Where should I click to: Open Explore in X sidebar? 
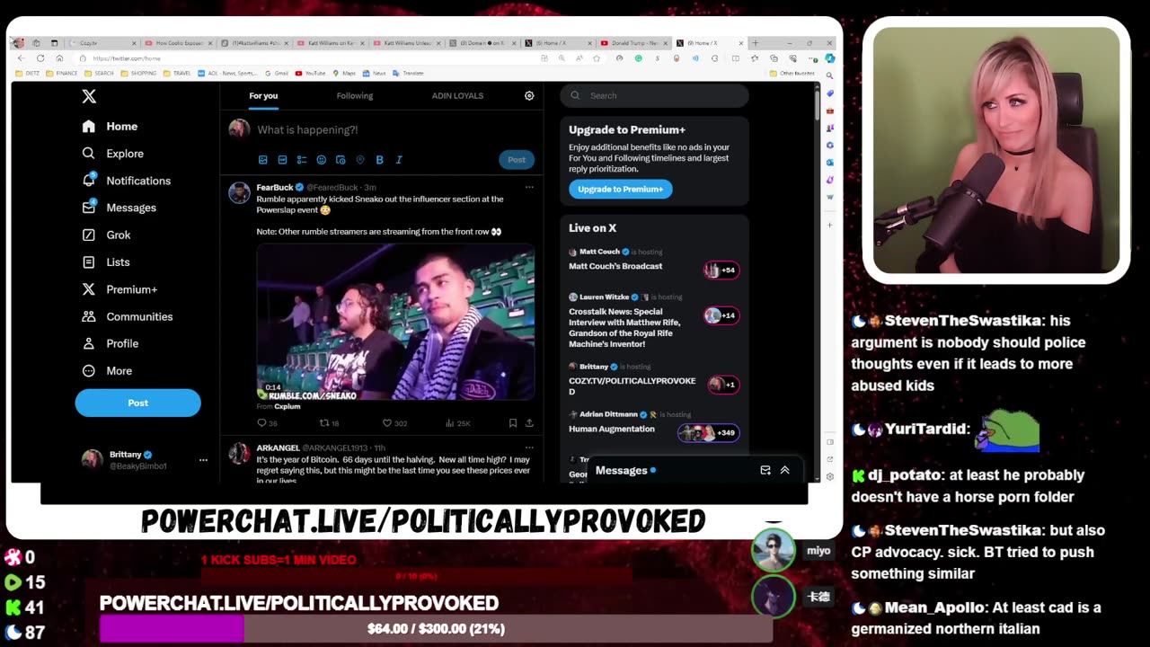point(112,154)
